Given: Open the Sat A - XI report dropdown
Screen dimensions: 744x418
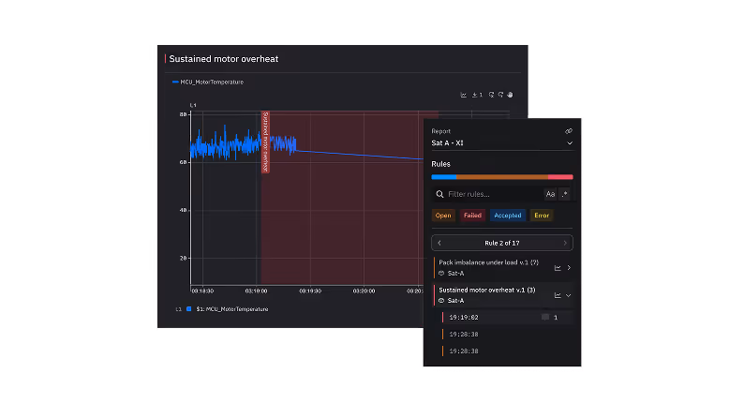Looking at the screenshot, I should [x=502, y=142].
